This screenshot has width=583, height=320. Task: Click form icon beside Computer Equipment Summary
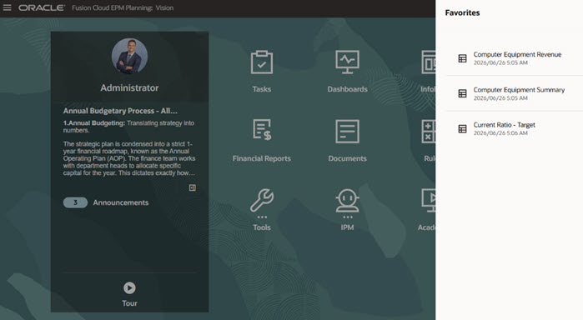point(462,93)
